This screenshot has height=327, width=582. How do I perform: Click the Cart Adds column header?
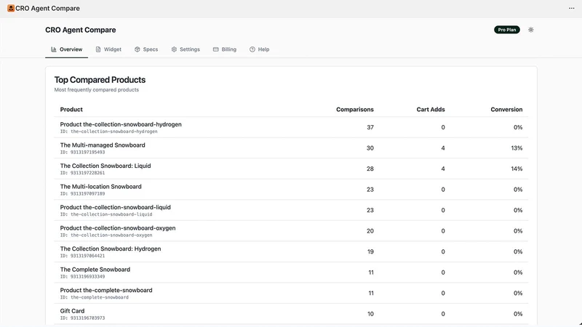coord(431,110)
